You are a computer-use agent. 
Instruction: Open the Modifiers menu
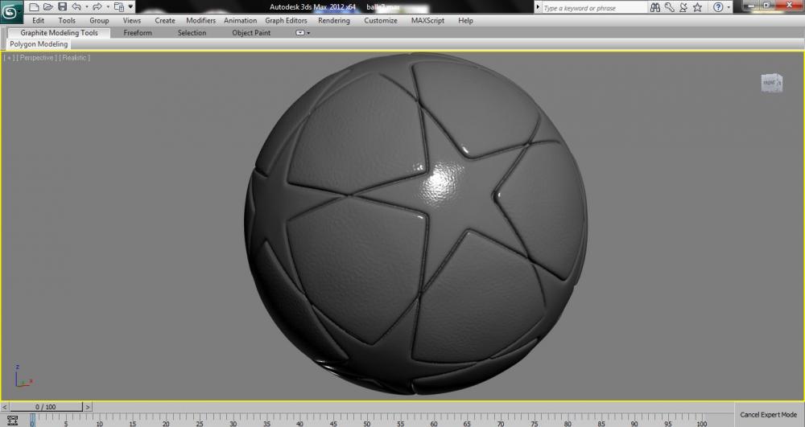[x=200, y=20]
